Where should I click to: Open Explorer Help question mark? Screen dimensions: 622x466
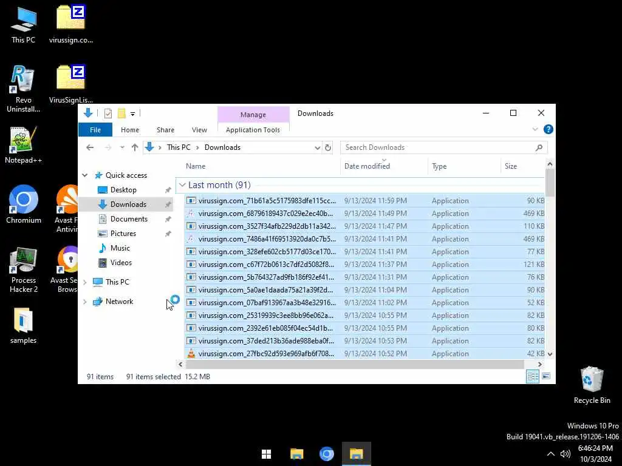[x=549, y=130]
